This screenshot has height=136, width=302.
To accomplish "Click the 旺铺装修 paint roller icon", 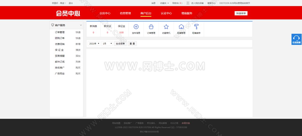I will coord(196,27).
